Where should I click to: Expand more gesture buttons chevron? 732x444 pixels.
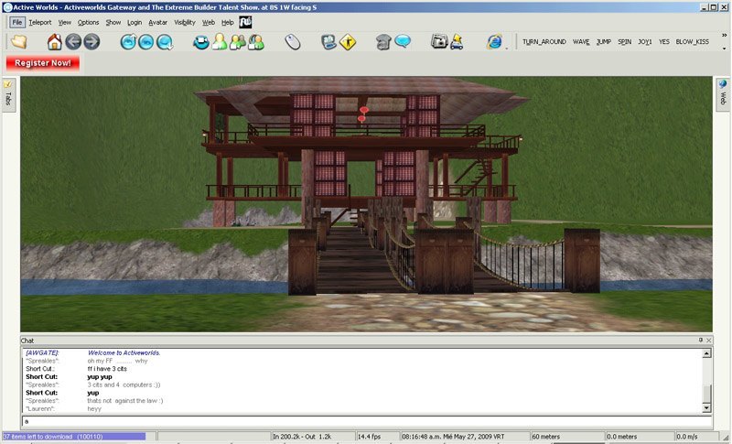click(x=724, y=35)
